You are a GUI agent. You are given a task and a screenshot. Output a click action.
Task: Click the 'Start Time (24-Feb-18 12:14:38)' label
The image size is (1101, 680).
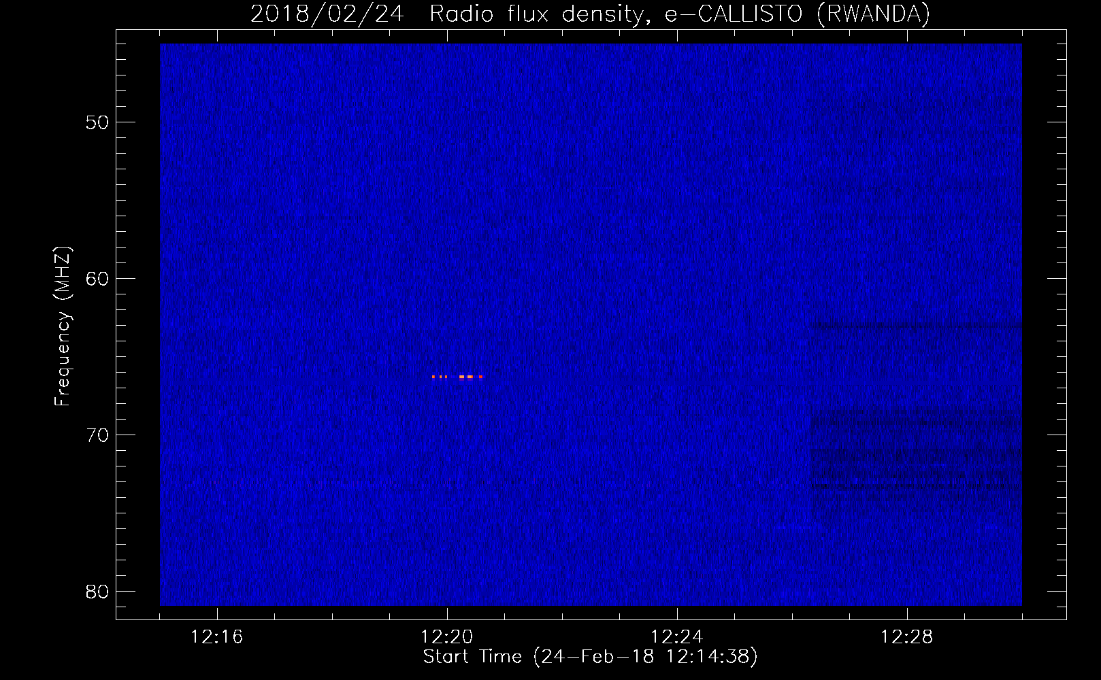click(x=590, y=657)
